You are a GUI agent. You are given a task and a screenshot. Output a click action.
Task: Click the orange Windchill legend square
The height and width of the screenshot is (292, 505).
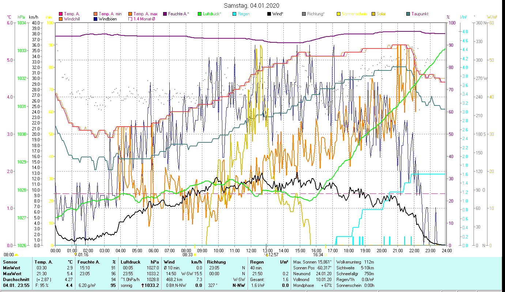(61, 19)
